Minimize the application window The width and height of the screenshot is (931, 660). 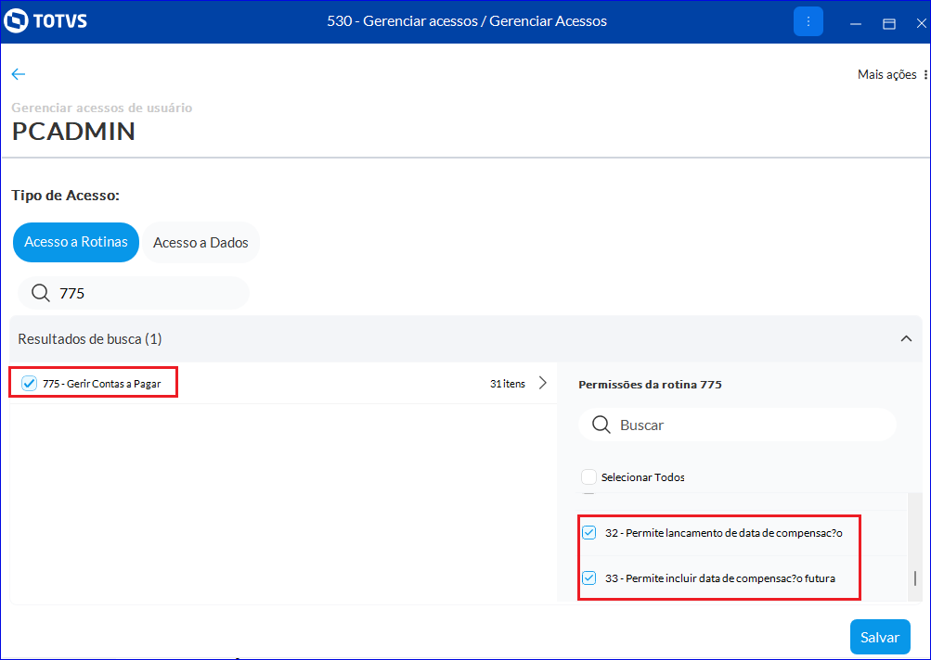857,22
